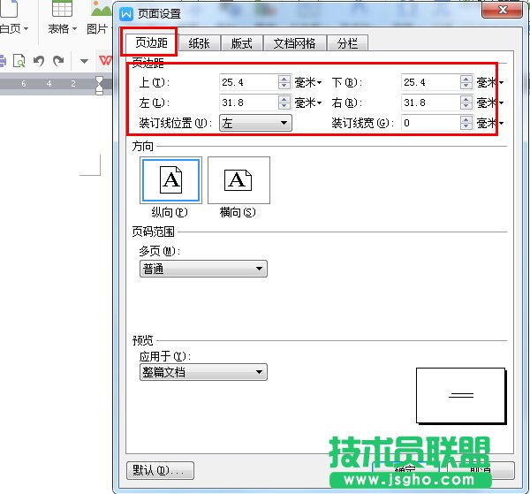This screenshot has height=494, width=530.
Task: Open the quick access toolbar dropdown arrow
Action: [84, 61]
